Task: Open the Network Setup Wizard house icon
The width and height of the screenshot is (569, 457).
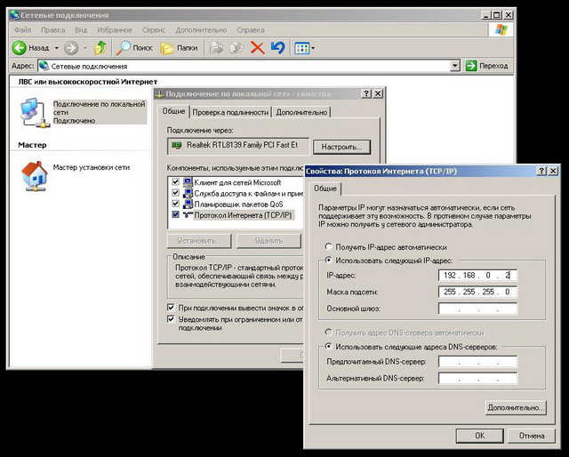Action: 33,174
